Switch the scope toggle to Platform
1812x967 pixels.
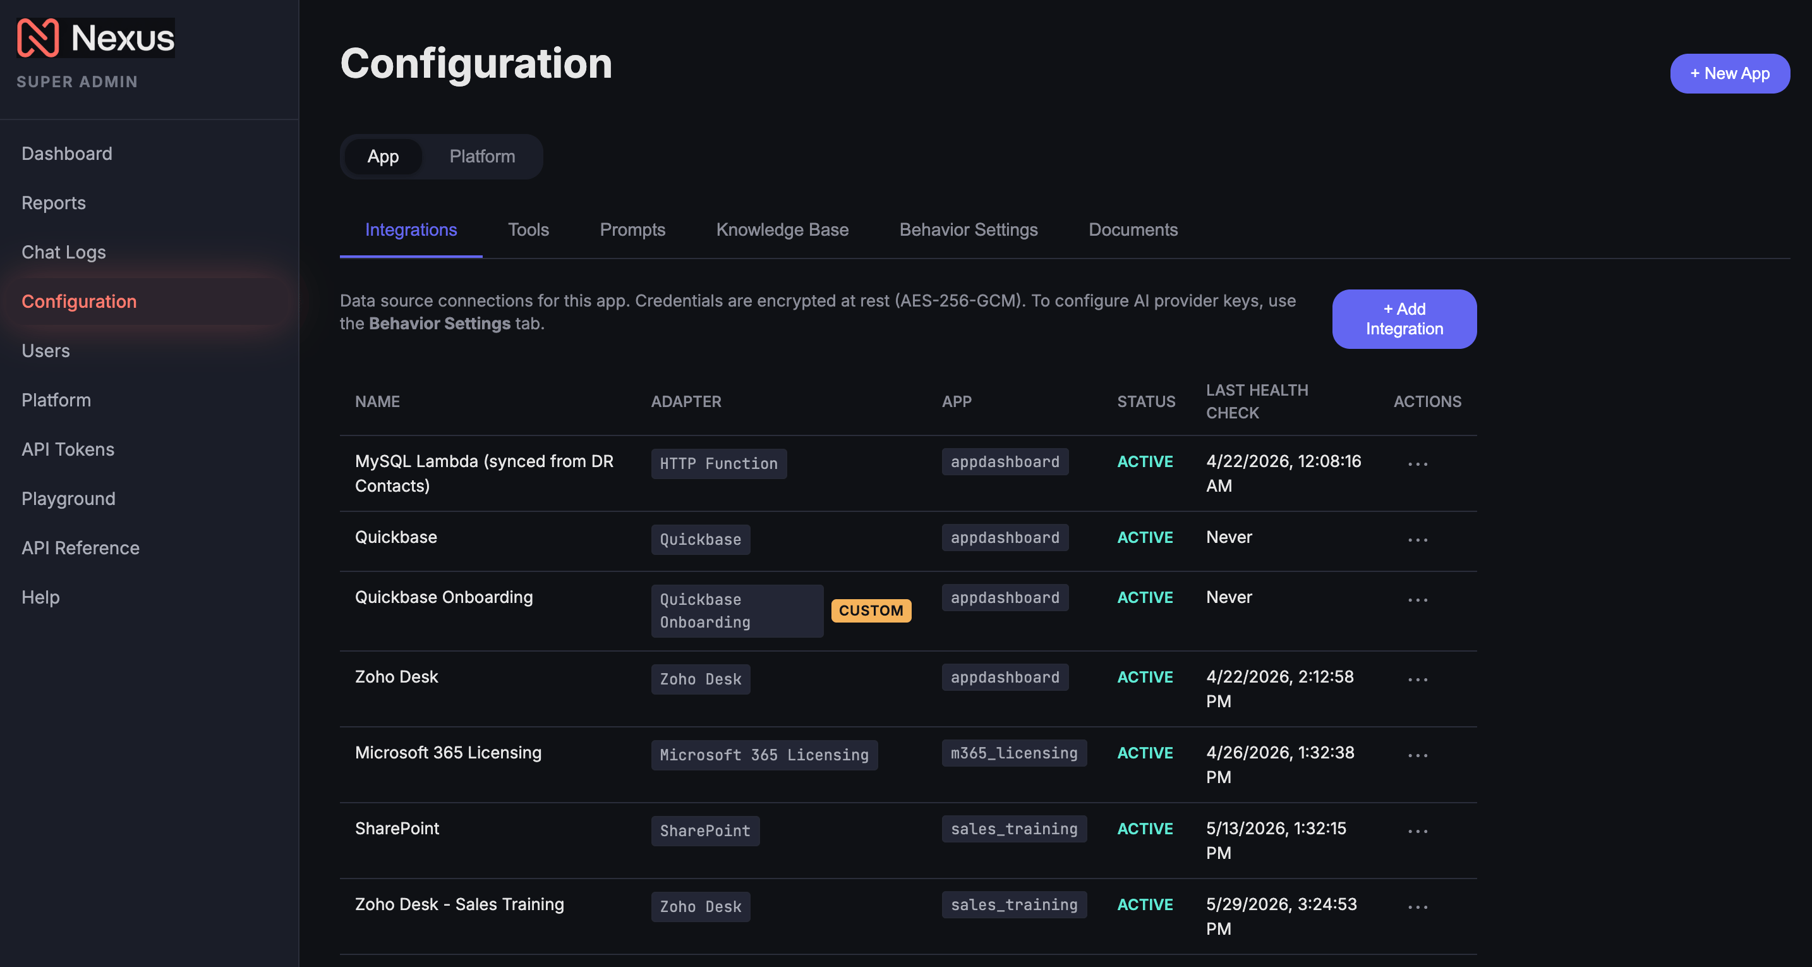pyautogui.click(x=482, y=156)
